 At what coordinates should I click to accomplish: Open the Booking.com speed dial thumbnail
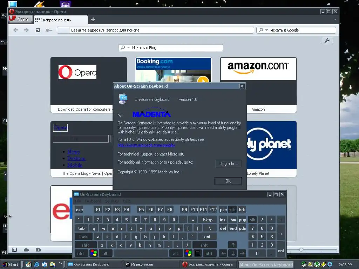tap(173, 70)
